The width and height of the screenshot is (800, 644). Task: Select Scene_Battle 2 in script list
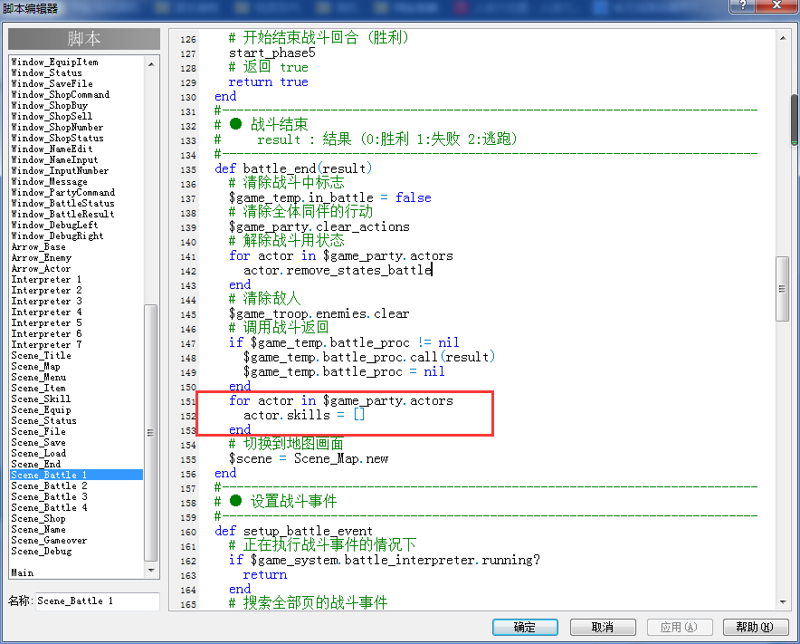(50, 485)
